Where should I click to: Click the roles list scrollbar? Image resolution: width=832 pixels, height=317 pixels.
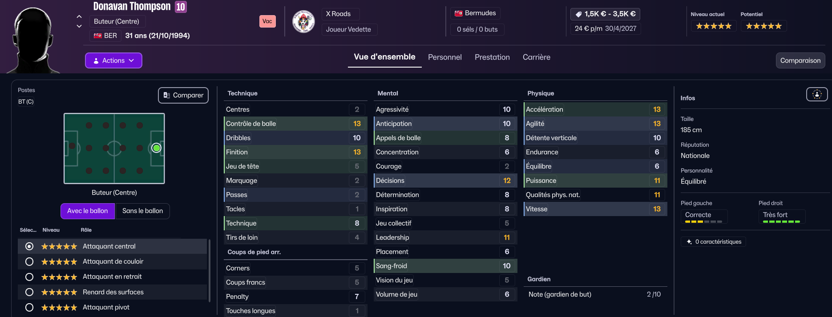point(210,271)
